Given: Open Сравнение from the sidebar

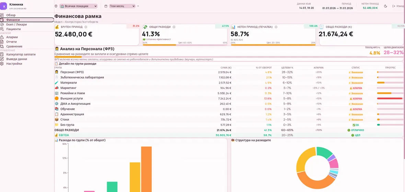Looking at the screenshot, I should (x=27, y=47).
